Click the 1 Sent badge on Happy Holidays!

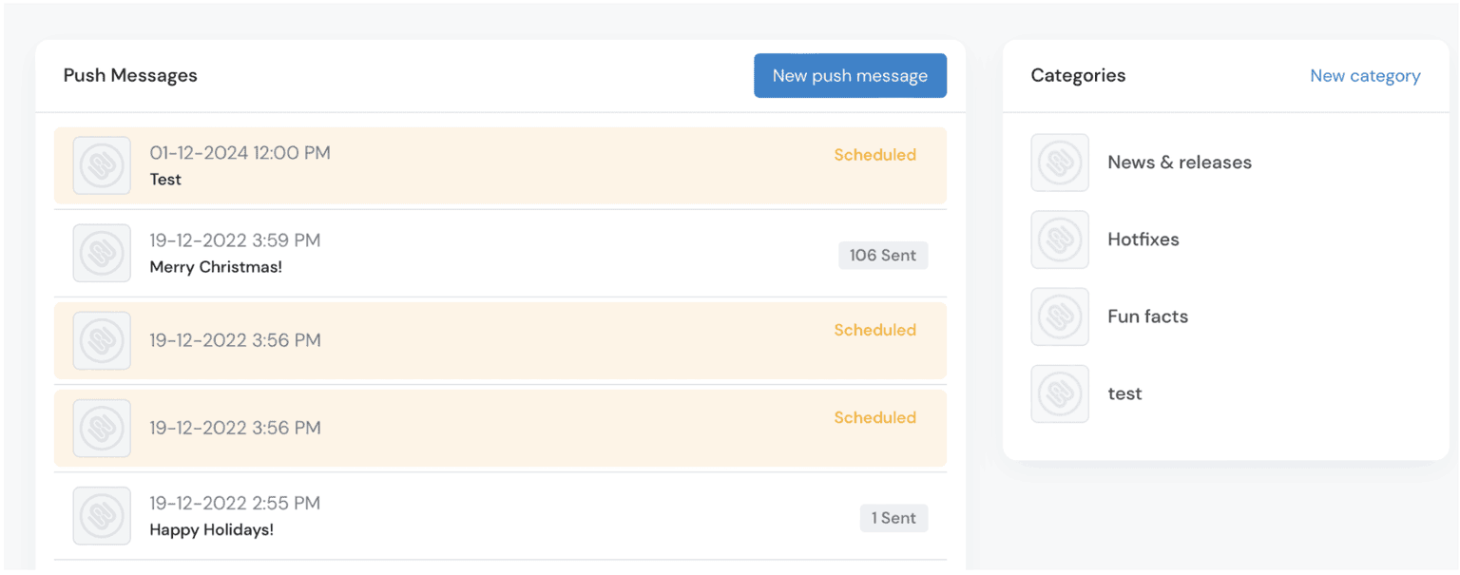(x=893, y=518)
